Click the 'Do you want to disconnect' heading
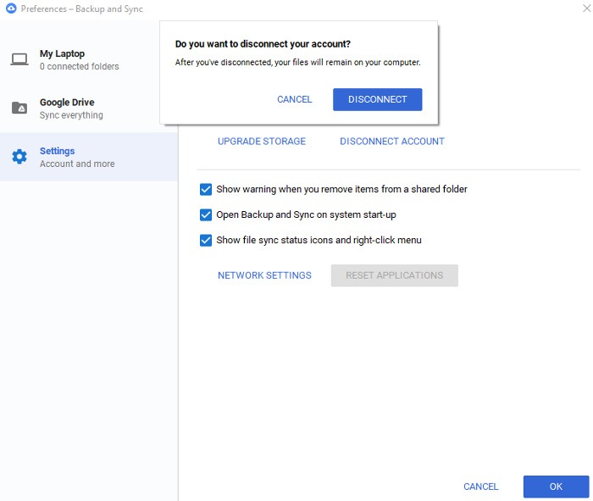 [263, 44]
